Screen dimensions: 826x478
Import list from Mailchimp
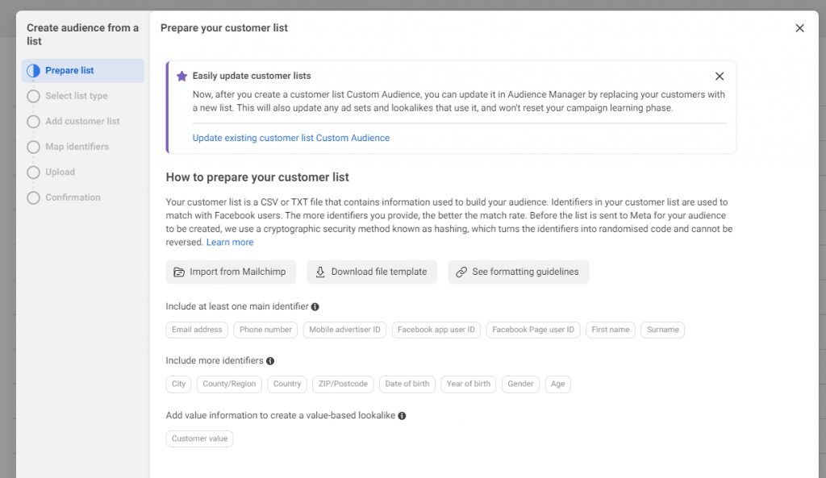pos(231,272)
